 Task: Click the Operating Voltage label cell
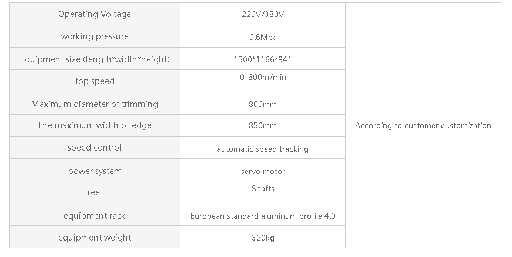pos(95,14)
